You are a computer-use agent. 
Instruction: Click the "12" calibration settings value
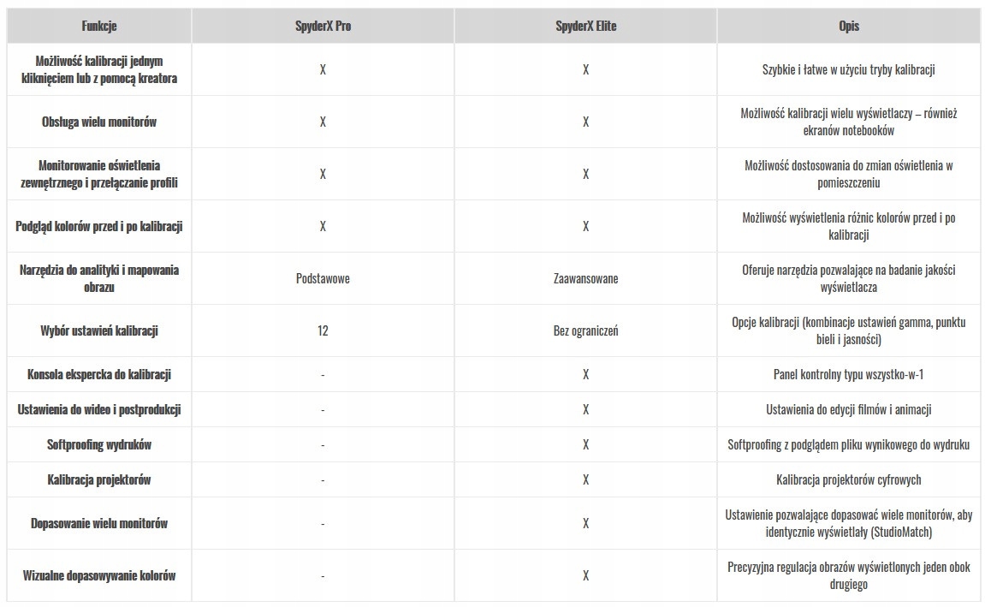point(323,330)
